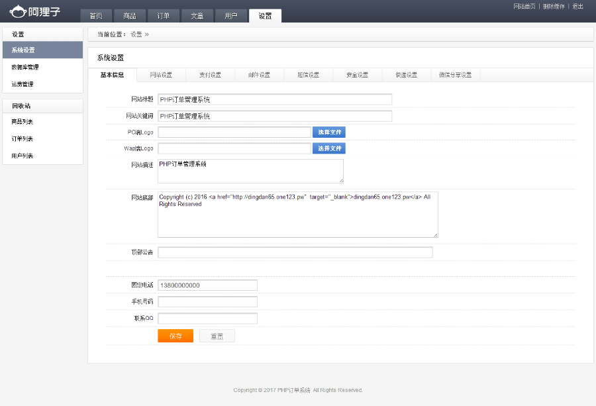The image size is (596, 406).
Task: Switch to the 短信设置 settings tab
Action: (x=307, y=75)
